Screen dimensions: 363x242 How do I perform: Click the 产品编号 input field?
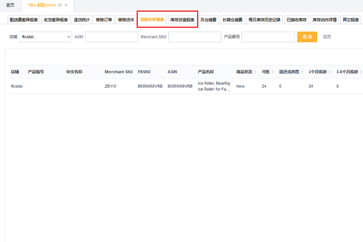[267, 37]
